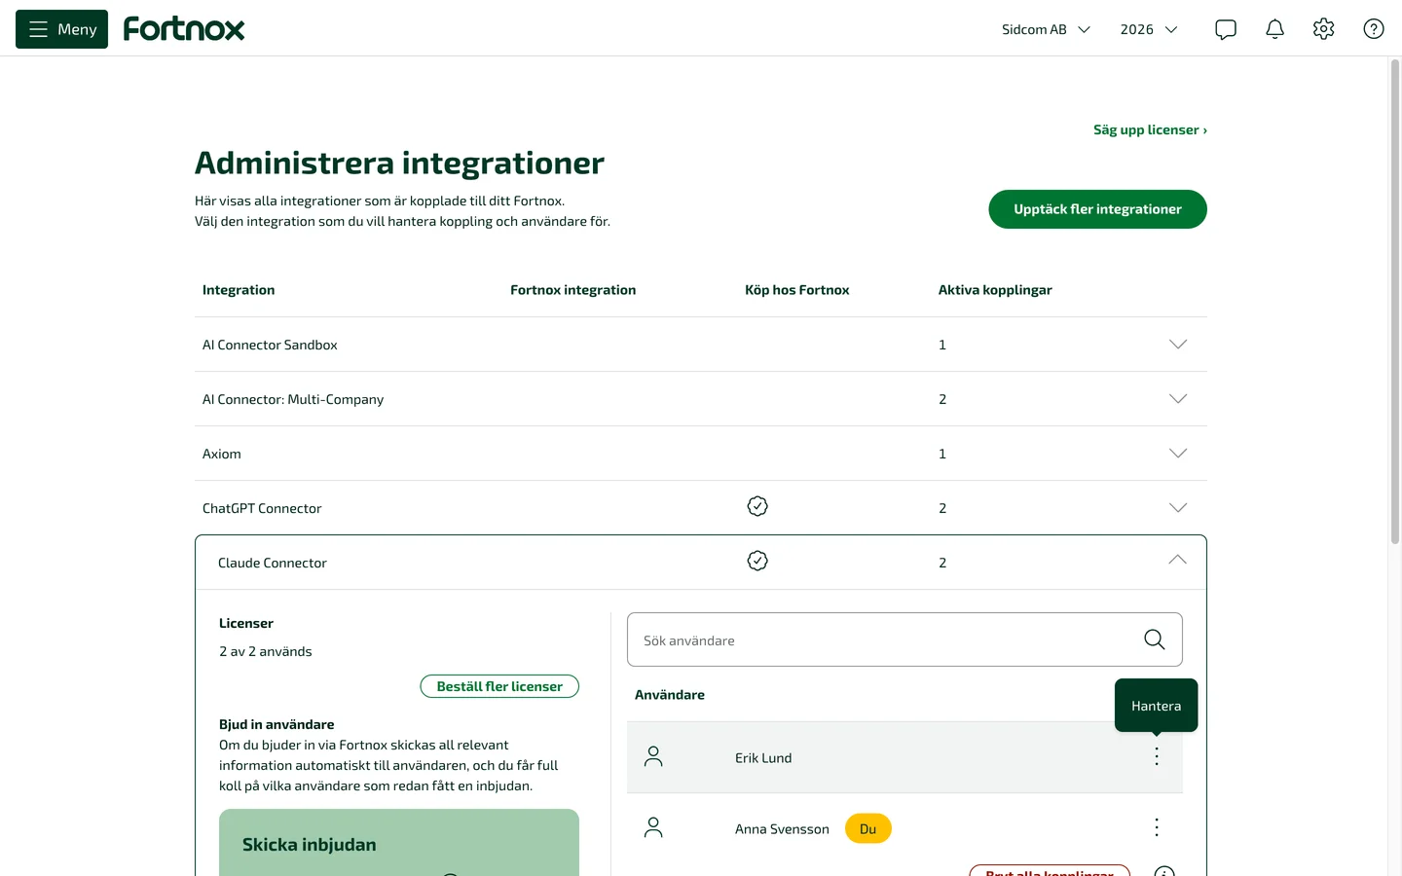Screen dimensions: 1402x876
Task: Click the search magnifier in Sök användare
Action: (x=1155, y=639)
